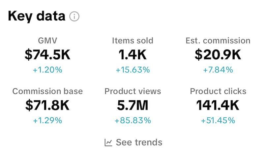
Task: Click the +7.84% commission change
Action: tap(218, 70)
